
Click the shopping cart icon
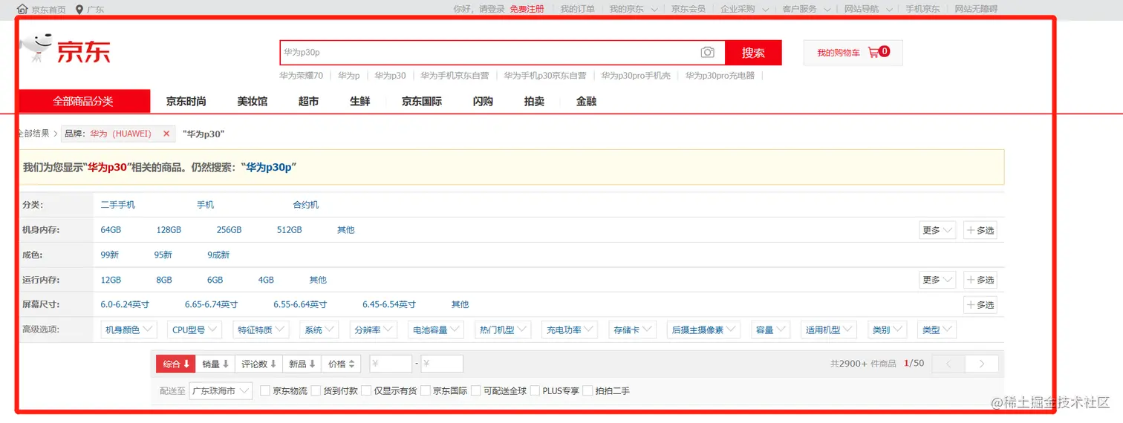click(873, 53)
